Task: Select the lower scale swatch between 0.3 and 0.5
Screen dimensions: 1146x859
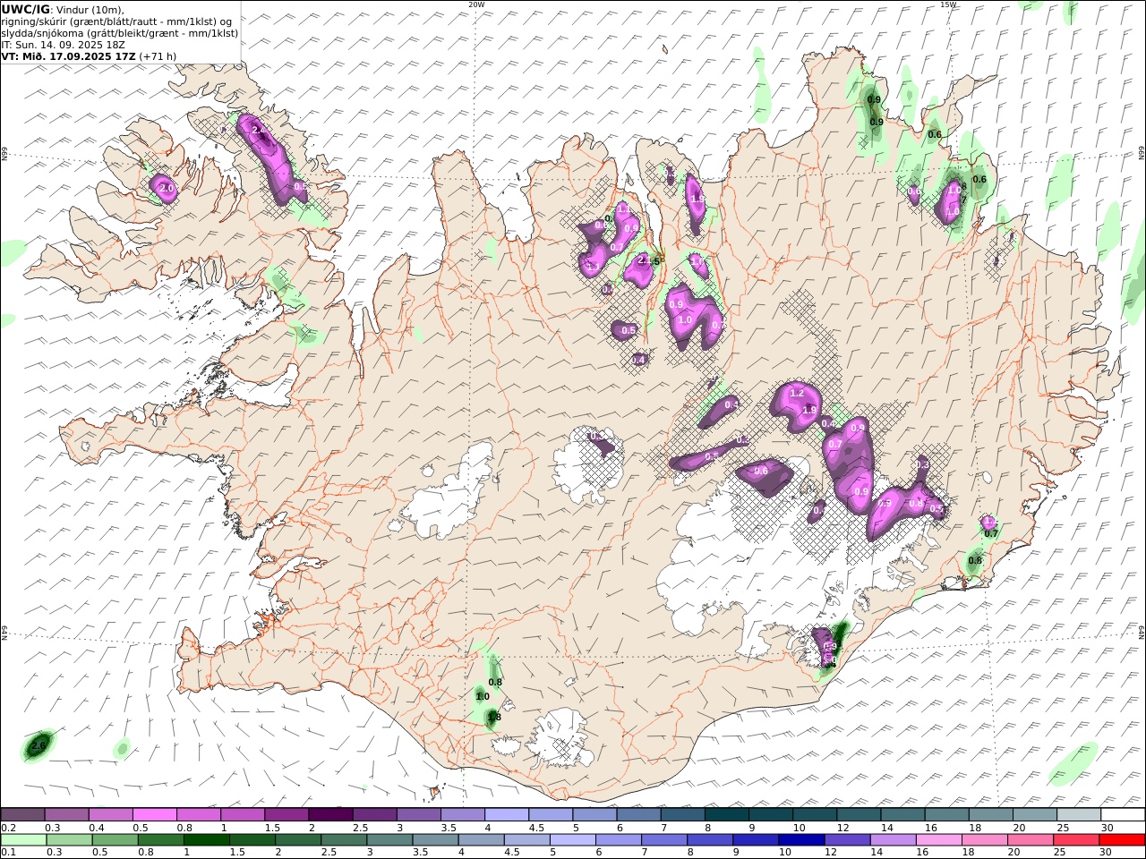Action: click(x=70, y=839)
